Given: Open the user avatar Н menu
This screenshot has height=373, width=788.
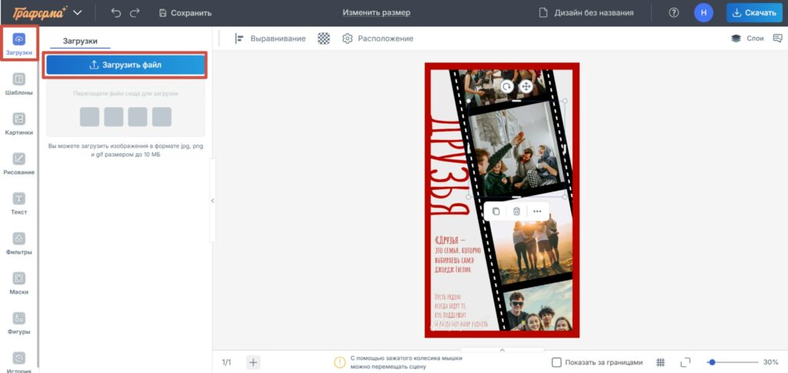Looking at the screenshot, I should click(703, 13).
